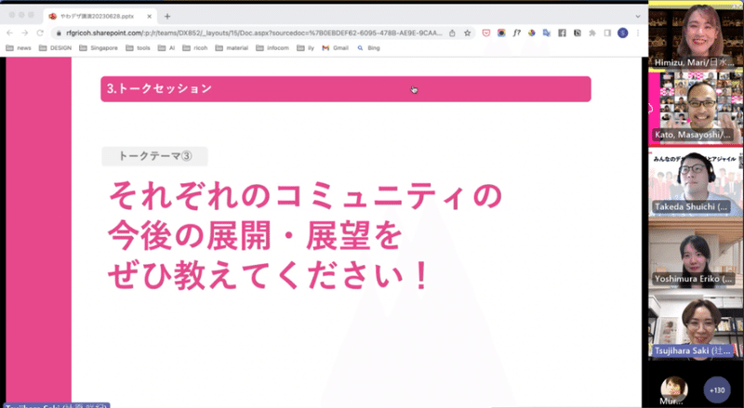This screenshot has height=408, width=744.
Task: Open the ily bookmarks folder
Action: click(306, 48)
